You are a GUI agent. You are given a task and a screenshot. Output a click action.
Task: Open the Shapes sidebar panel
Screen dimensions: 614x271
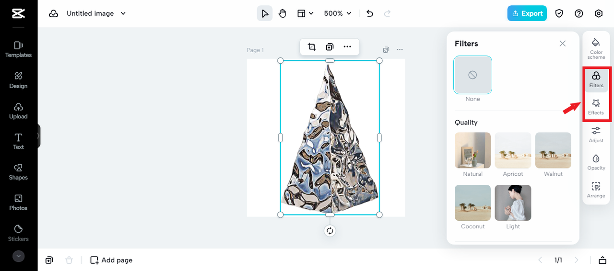(x=18, y=172)
